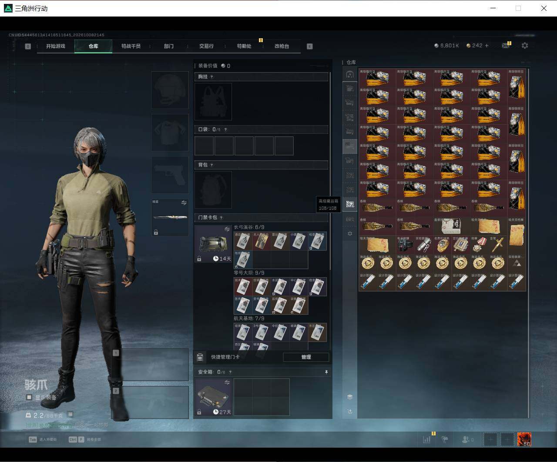Screen dimensions: 557x462
Task: Click the empty pistol weapon slot
Action: tap(170, 175)
